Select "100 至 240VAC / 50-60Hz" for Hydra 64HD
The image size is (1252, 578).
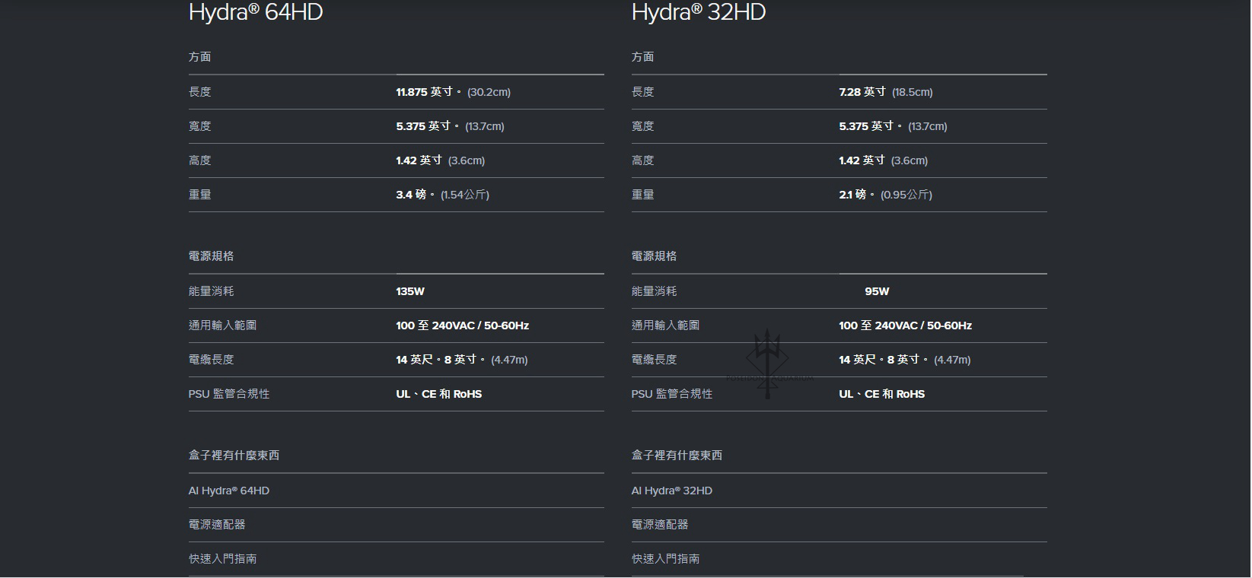[x=463, y=326]
